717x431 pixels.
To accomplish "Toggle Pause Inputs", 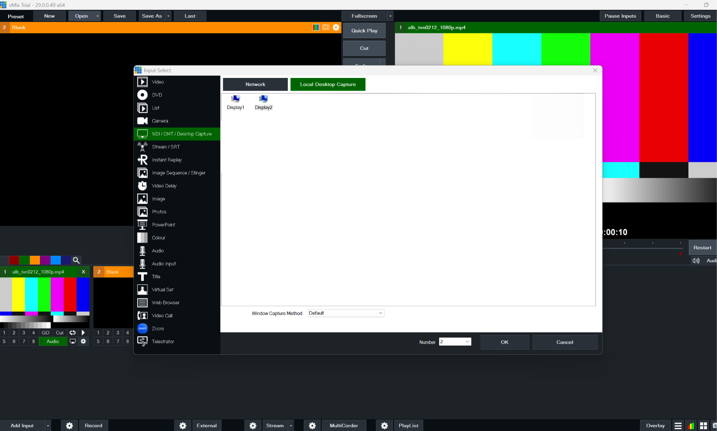I will click(620, 16).
